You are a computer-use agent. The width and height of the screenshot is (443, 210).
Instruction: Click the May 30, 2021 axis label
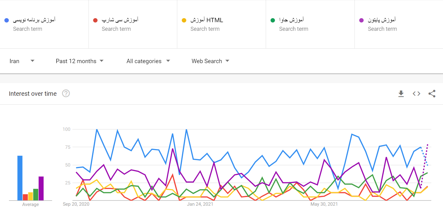coord(324,204)
